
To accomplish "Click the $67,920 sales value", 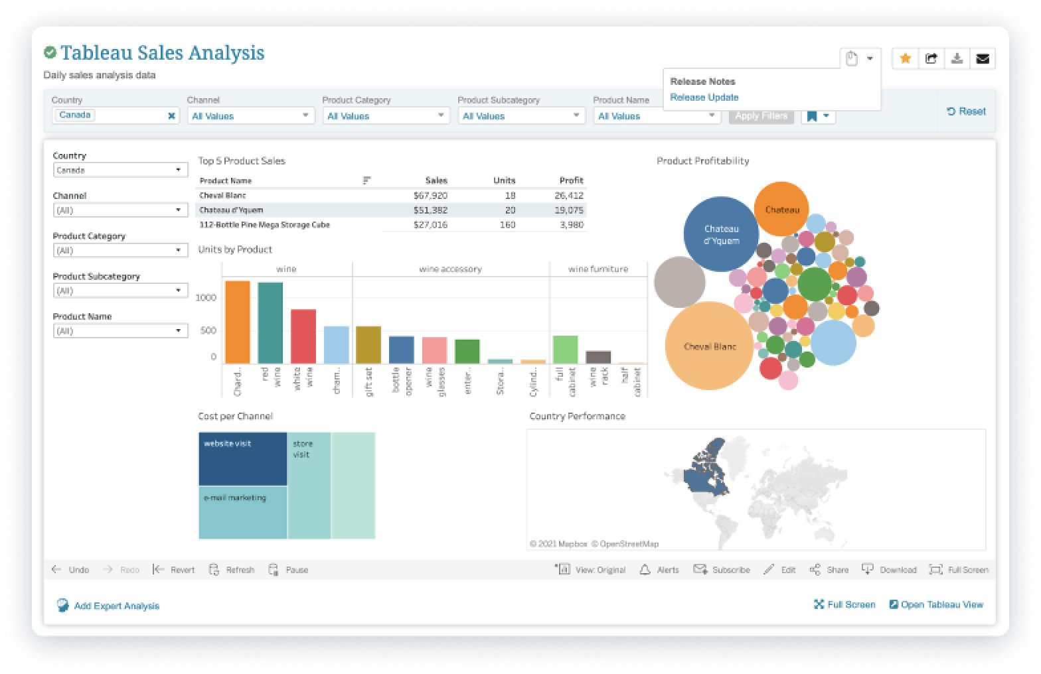I will click(430, 196).
